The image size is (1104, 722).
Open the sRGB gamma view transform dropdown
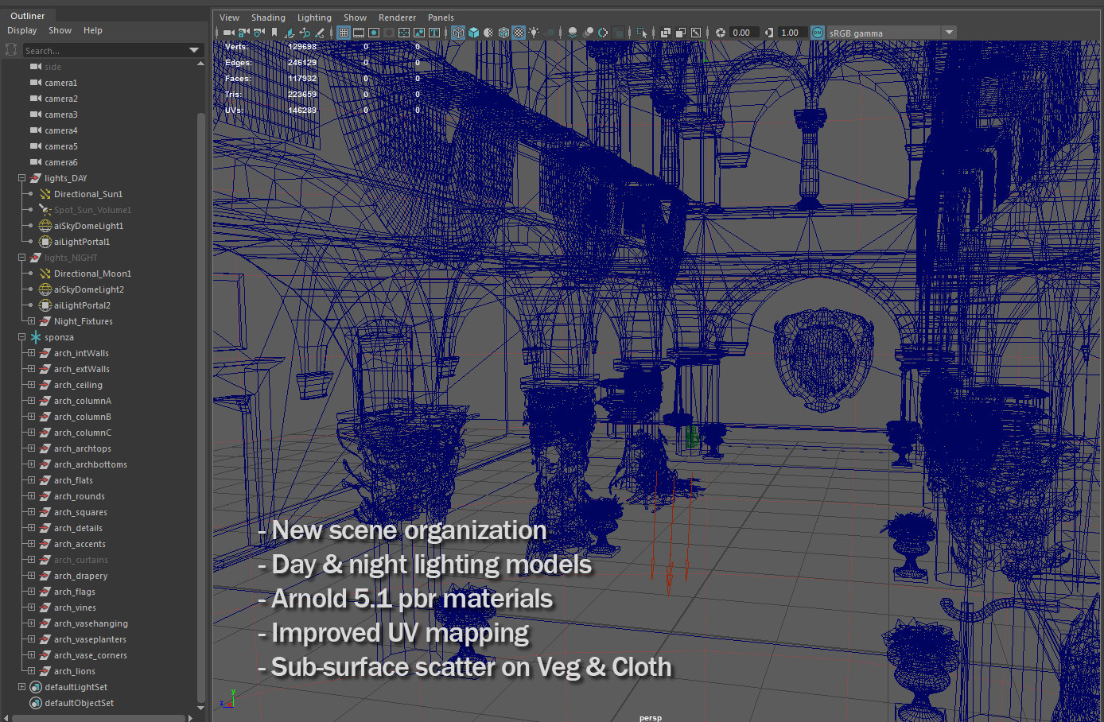949,33
